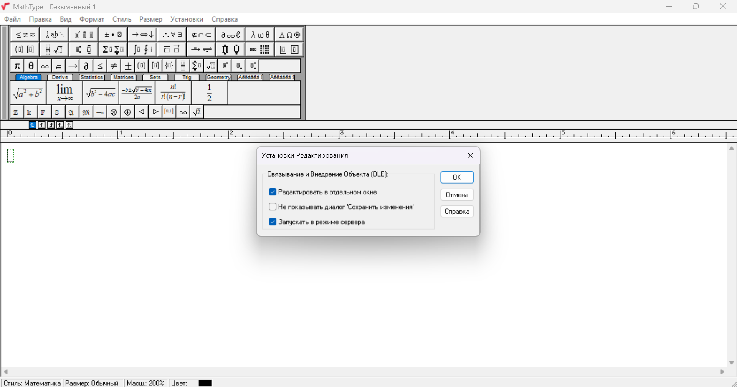The height and width of the screenshot is (387, 737).
Task: Open the Формат menu
Action: 92,19
